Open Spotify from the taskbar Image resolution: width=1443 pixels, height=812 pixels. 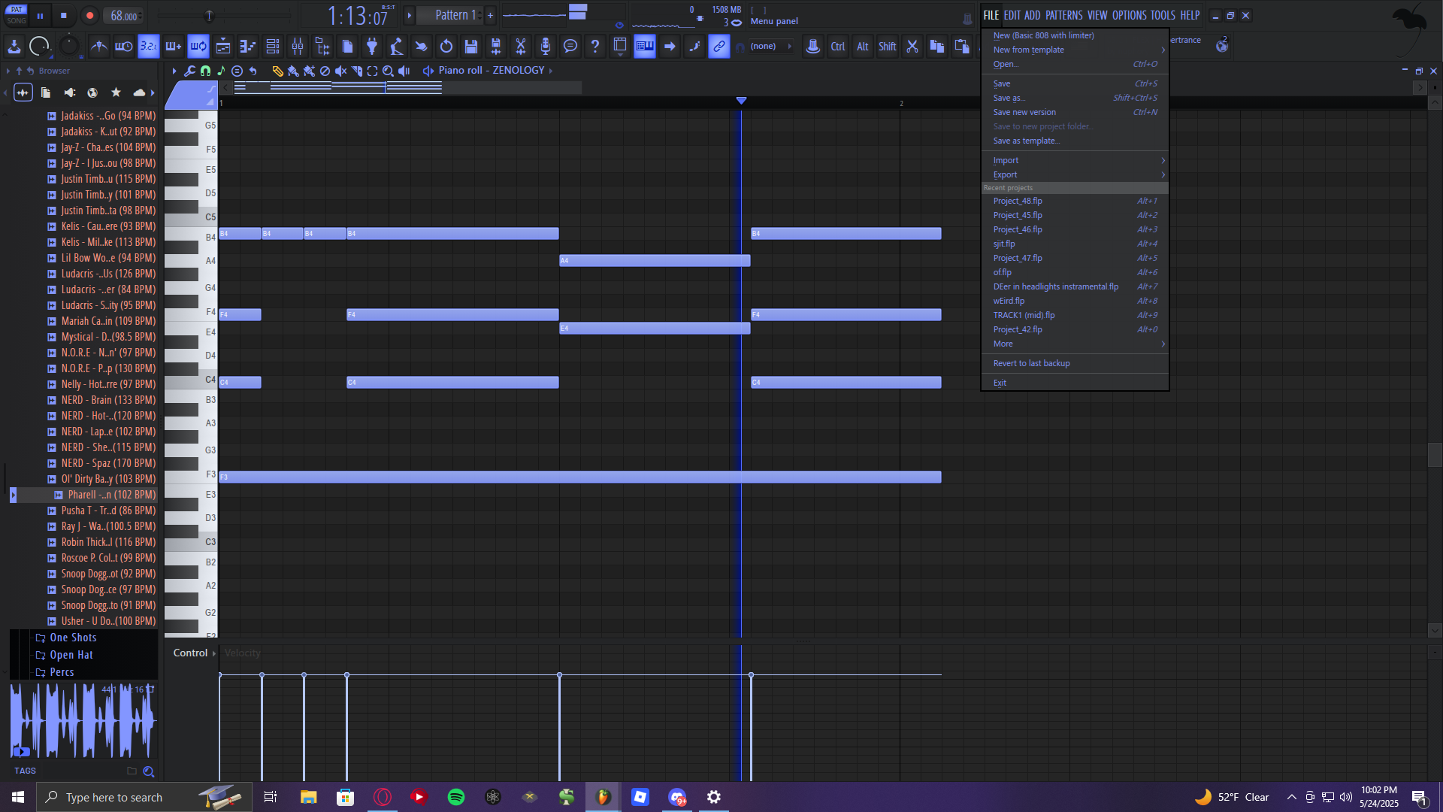pyautogui.click(x=456, y=797)
